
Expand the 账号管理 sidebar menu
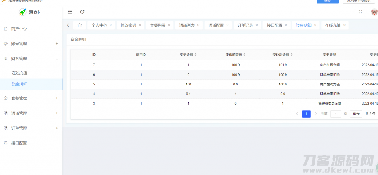pos(57,43)
